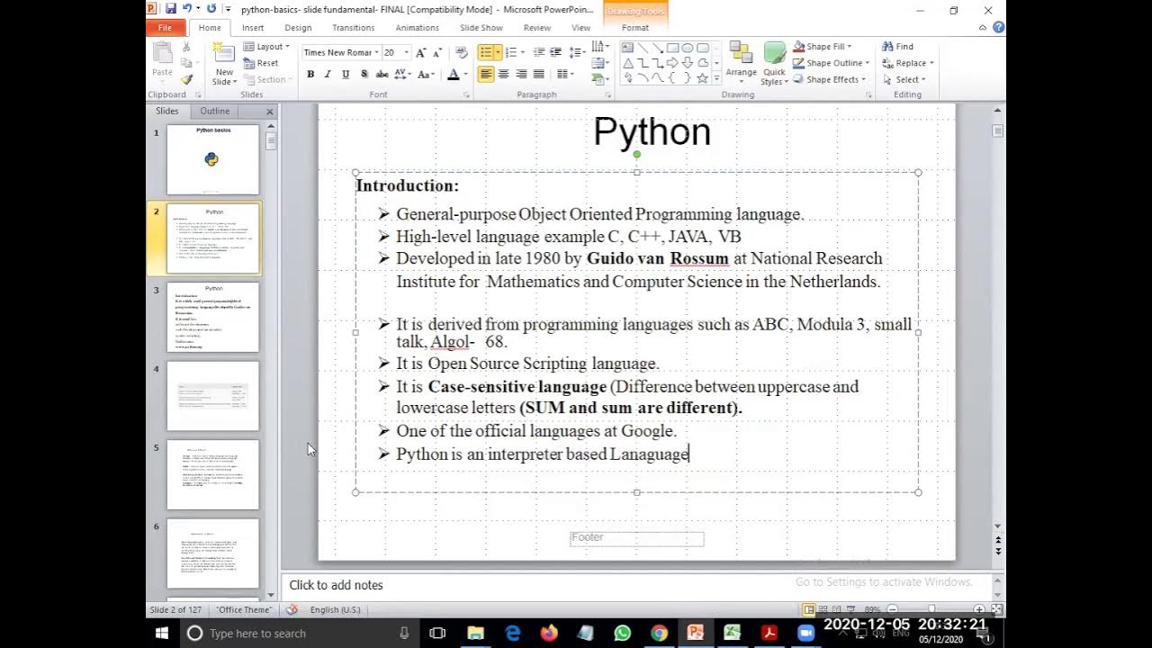The image size is (1152, 648).
Task: Click the Find binoculars button
Action: coord(898,47)
